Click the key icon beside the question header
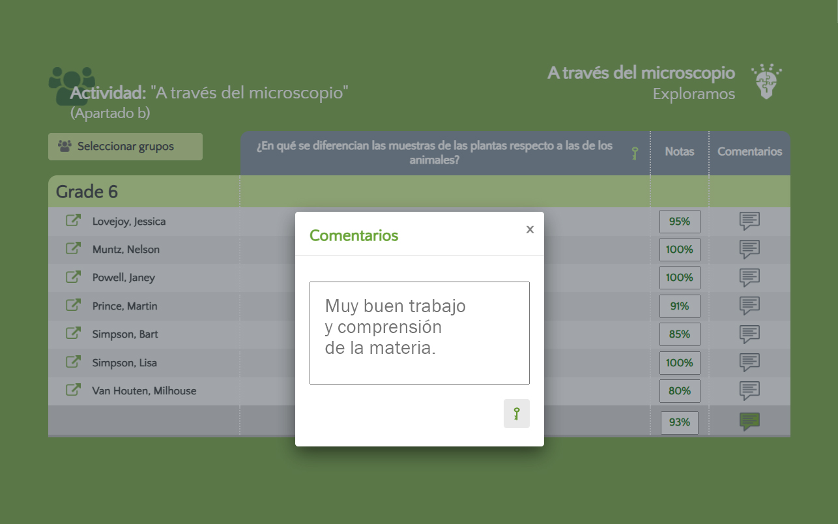 click(x=635, y=153)
